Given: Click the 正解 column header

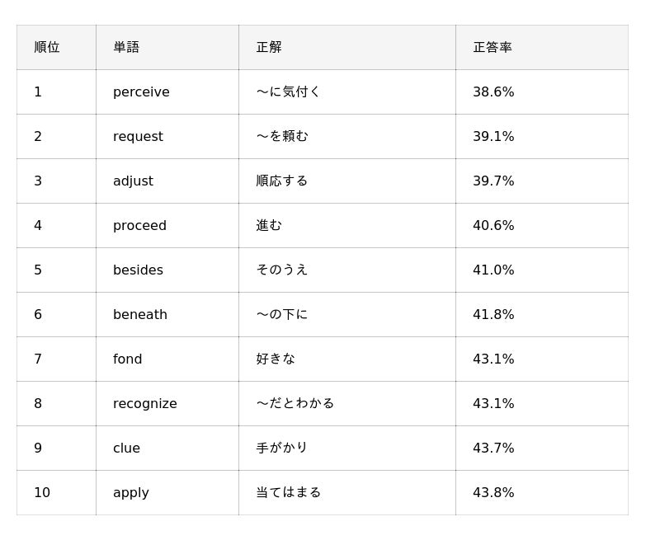Looking at the screenshot, I should 269,47.
